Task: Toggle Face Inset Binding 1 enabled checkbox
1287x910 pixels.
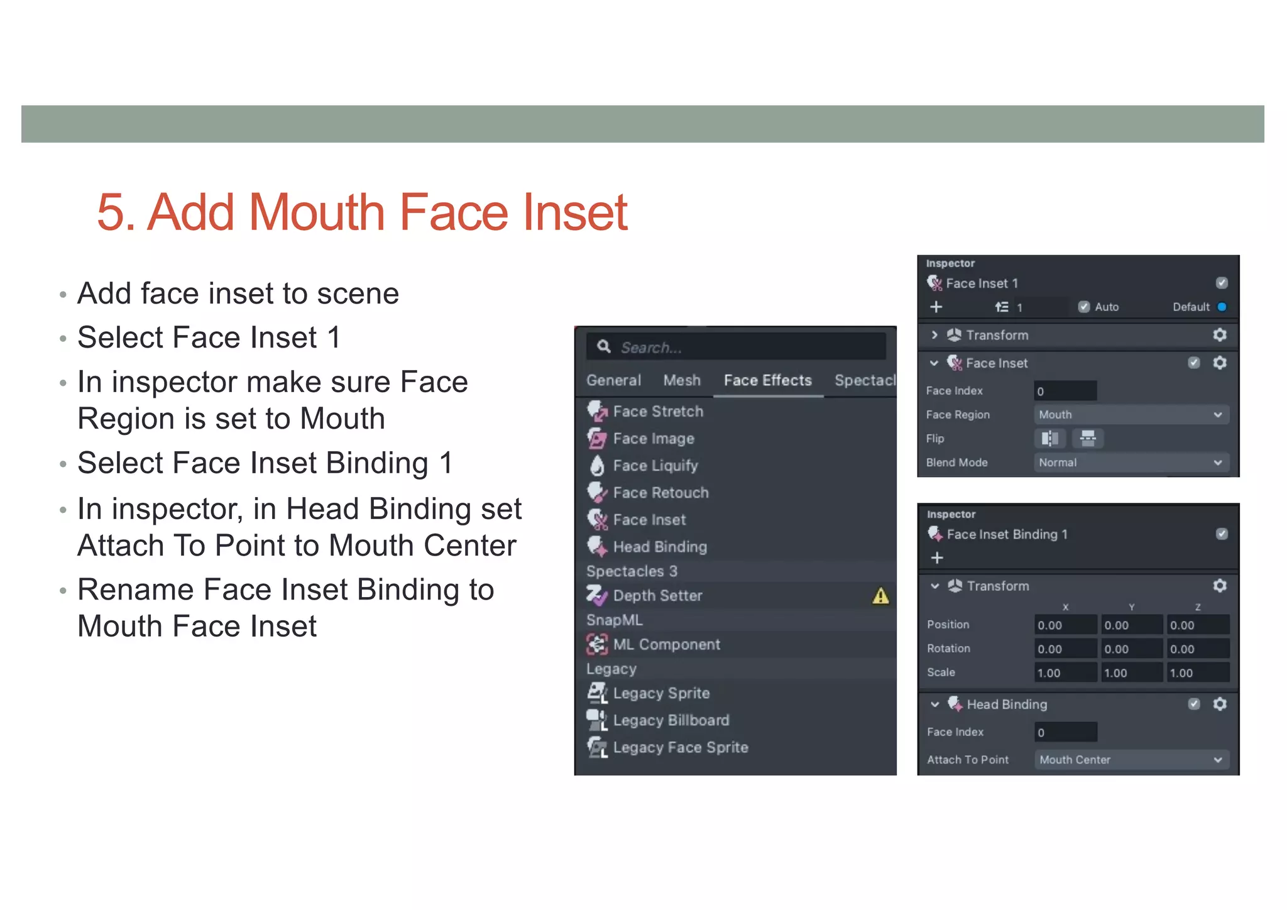Action: click(x=1222, y=534)
